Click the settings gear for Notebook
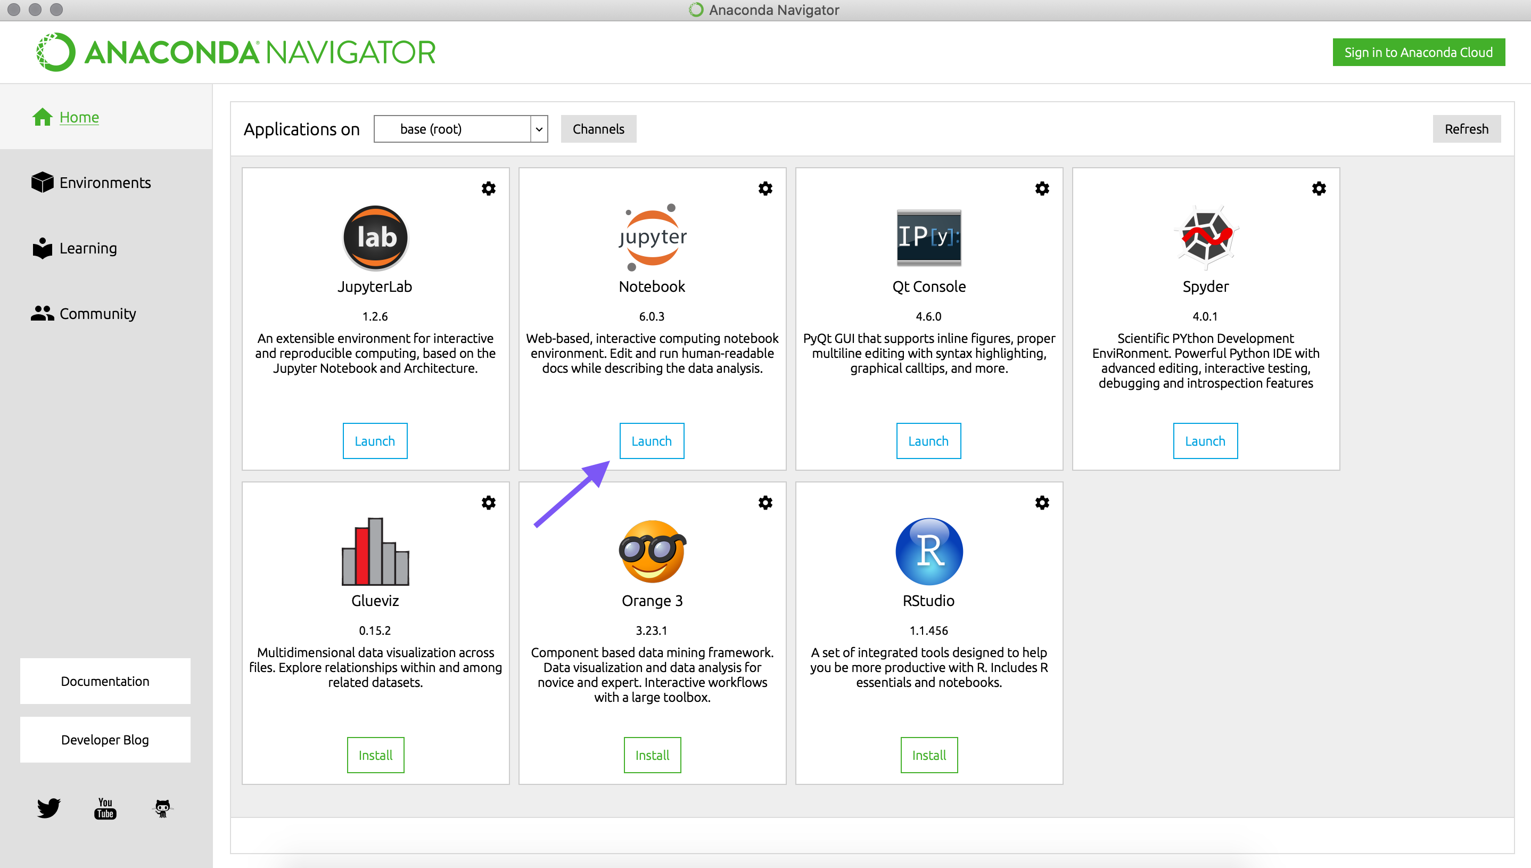The height and width of the screenshot is (868, 1531). point(765,187)
